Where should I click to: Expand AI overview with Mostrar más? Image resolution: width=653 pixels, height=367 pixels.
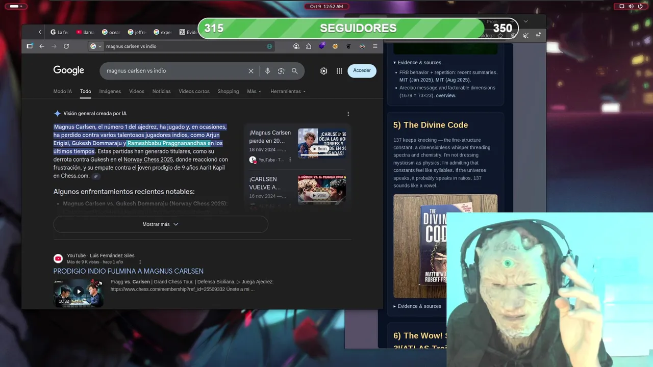coord(161,224)
